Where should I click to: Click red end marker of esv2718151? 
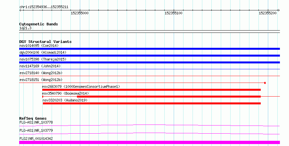point(265,83)
